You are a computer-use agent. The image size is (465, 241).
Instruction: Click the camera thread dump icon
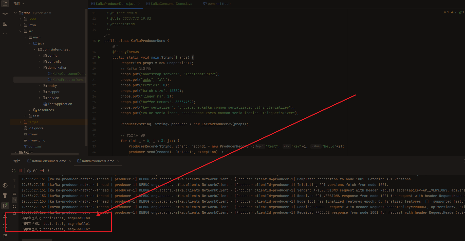coord(35,171)
